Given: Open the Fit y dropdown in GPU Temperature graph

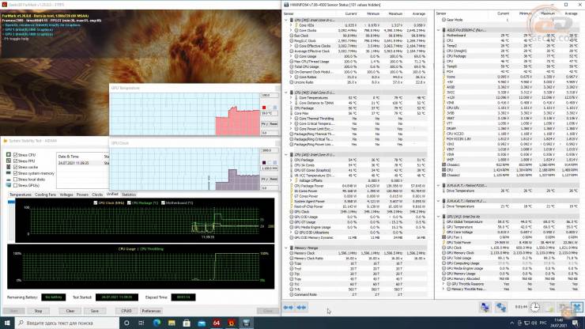Looking at the screenshot, I should click(x=265, y=123).
